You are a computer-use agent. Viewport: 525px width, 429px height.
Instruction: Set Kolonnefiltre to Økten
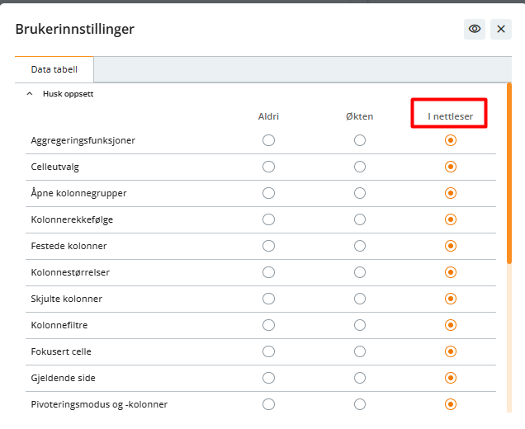click(360, 325)
